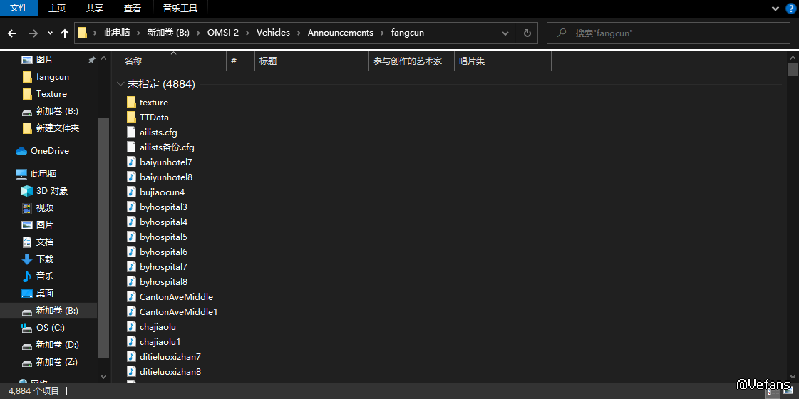Screen dimensions: 799x399
Task: Select ailists.cfg file icon
Action: pyautogui.click(x=131, y=133)
